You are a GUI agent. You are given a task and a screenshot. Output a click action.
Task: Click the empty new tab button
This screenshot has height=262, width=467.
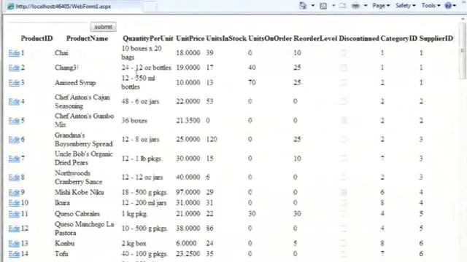coord(150,7)
